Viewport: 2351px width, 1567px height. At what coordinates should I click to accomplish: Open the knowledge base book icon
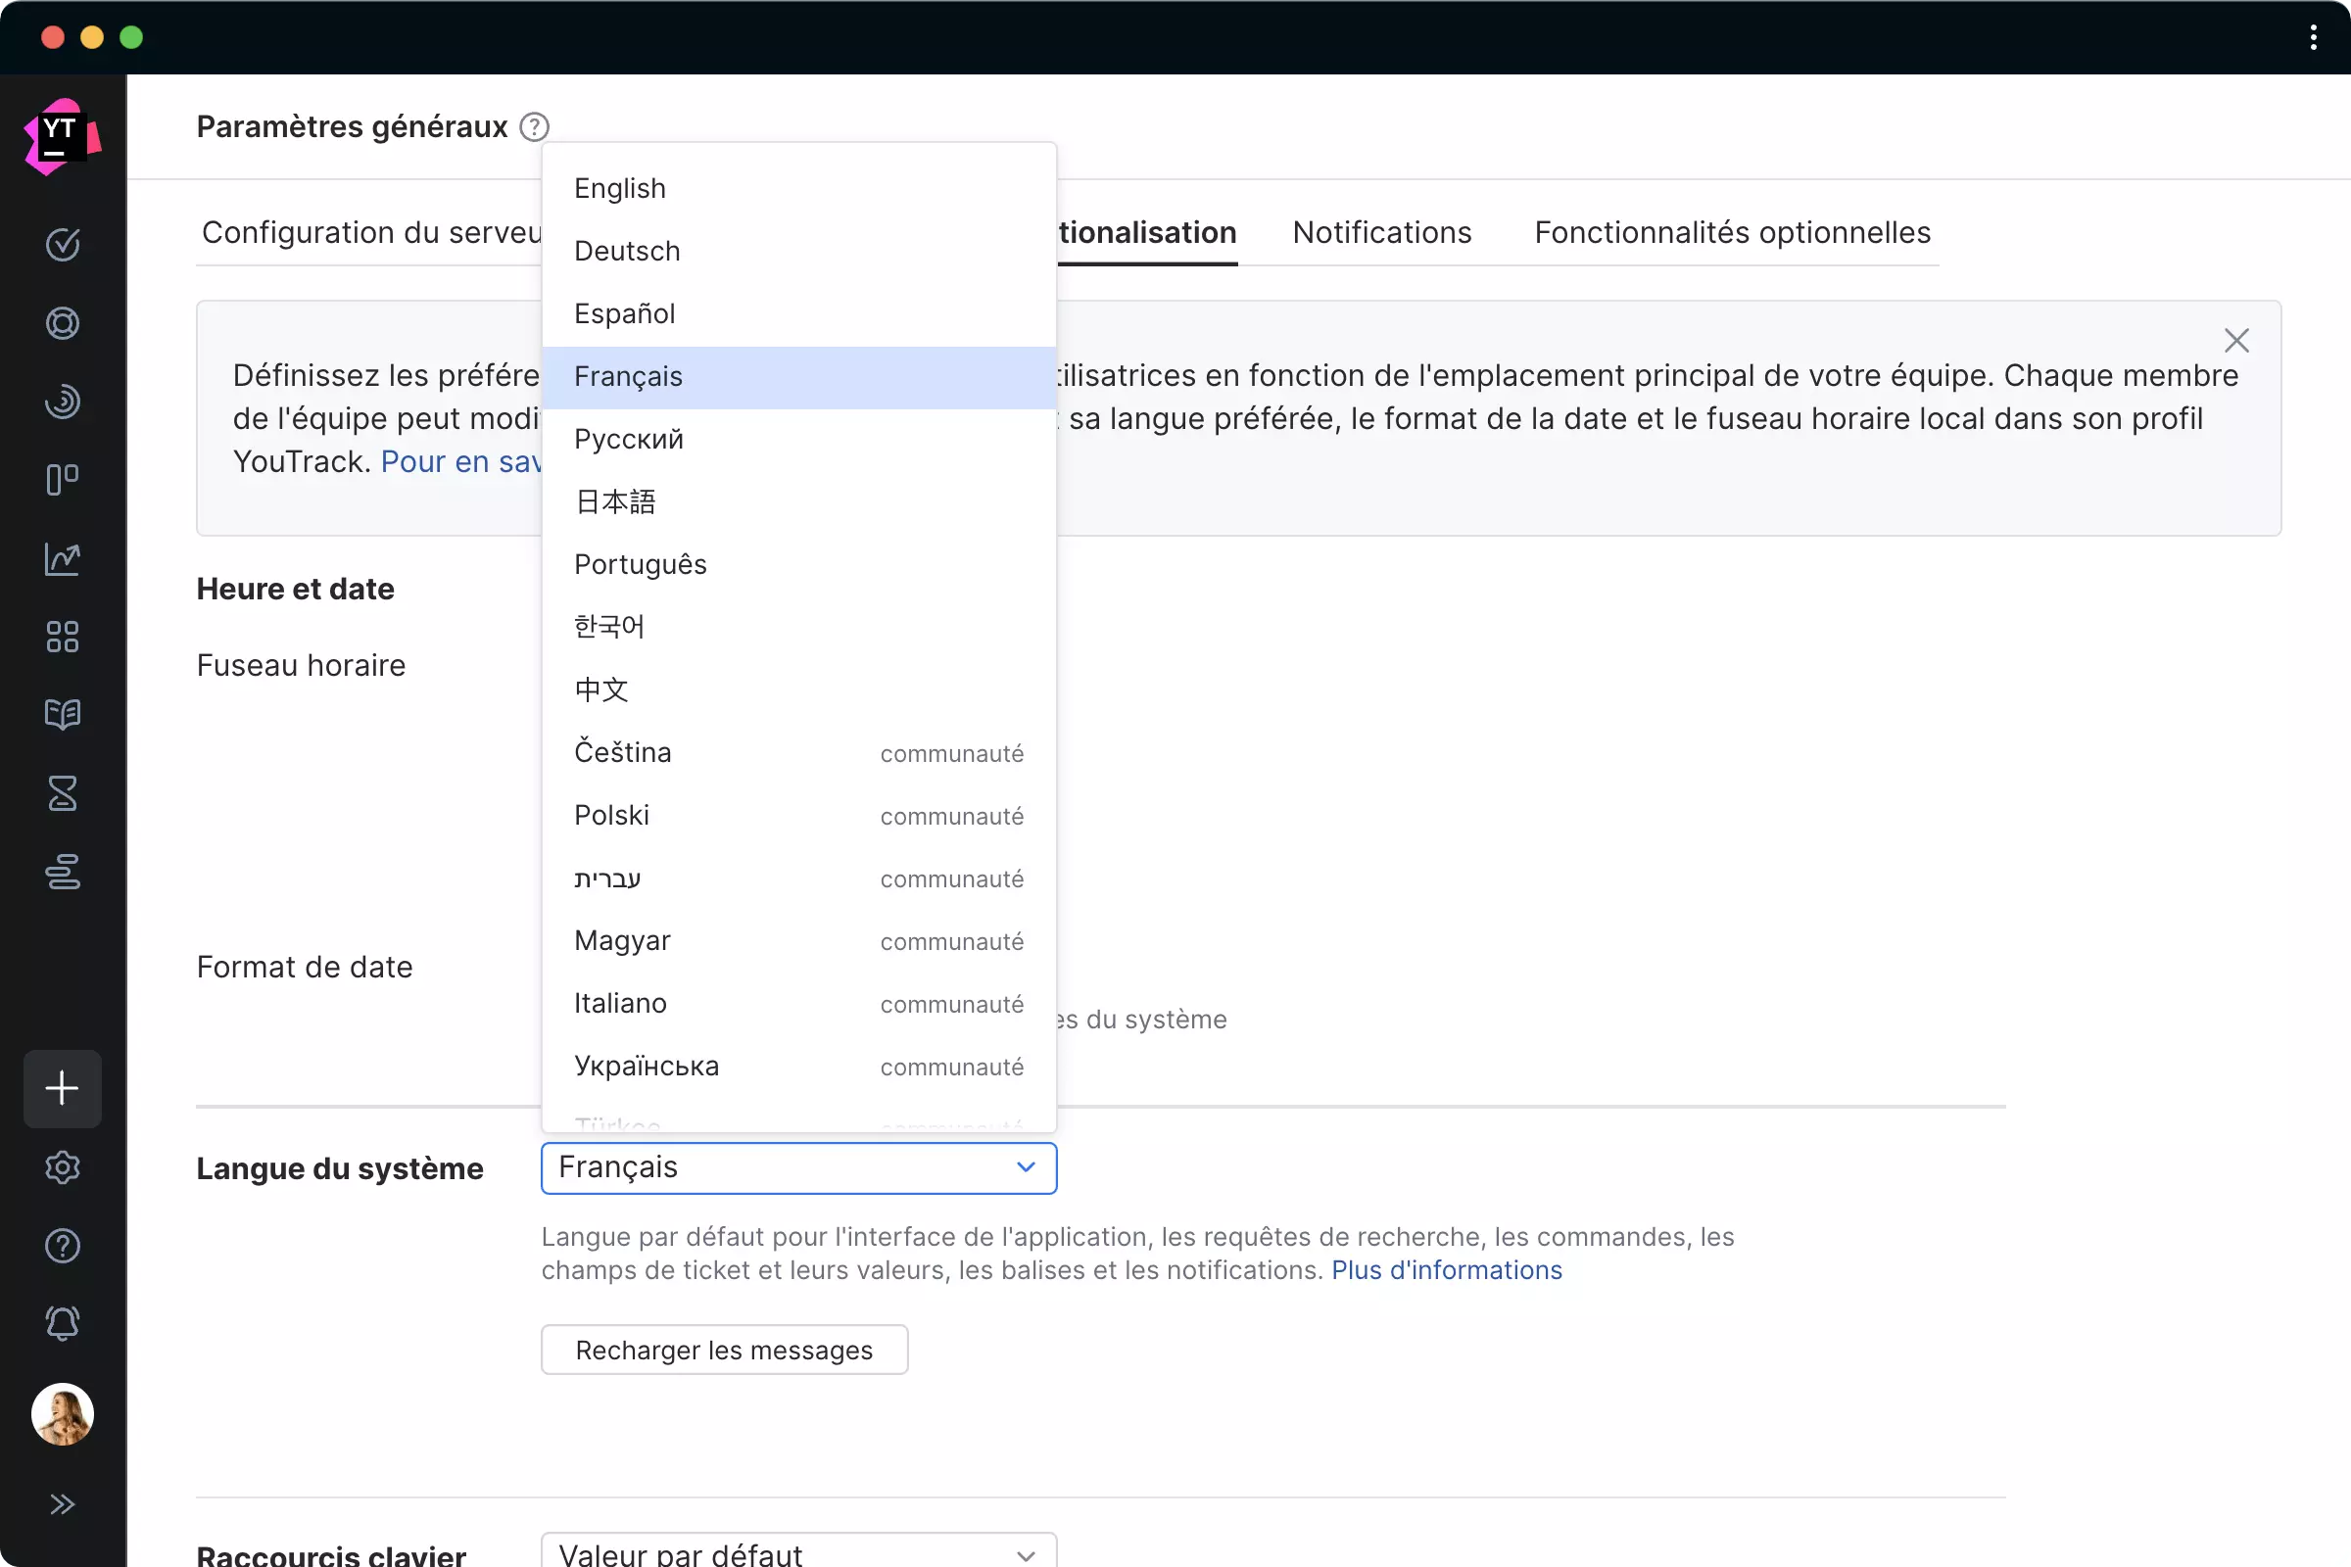[x=62, y=715]
